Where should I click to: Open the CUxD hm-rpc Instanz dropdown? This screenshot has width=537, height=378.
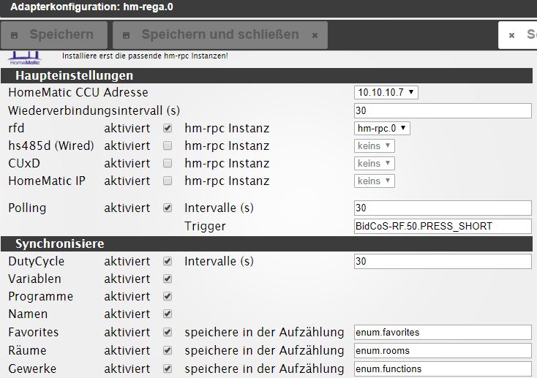click(375, 163)
